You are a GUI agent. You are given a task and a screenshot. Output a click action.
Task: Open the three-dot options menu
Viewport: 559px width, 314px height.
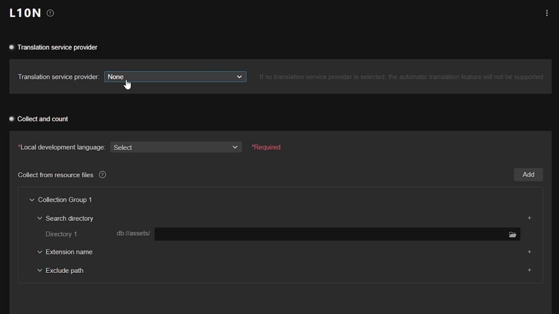click(x=546, y=13)
